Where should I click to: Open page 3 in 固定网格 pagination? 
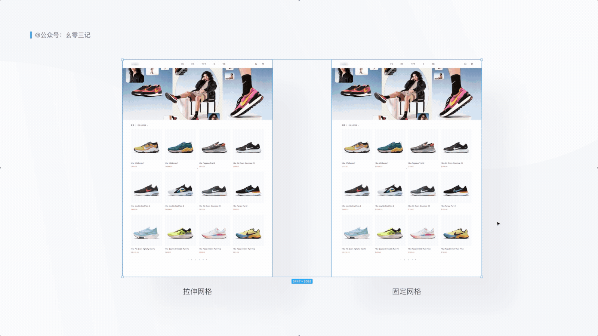(409, 259)
